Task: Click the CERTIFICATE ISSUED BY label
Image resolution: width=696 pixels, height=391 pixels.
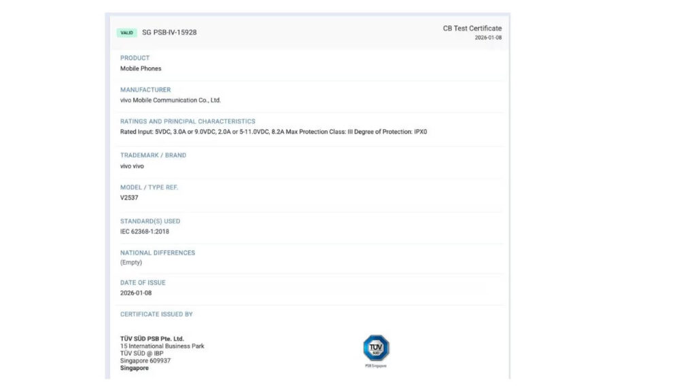Action: click(156, 314)
